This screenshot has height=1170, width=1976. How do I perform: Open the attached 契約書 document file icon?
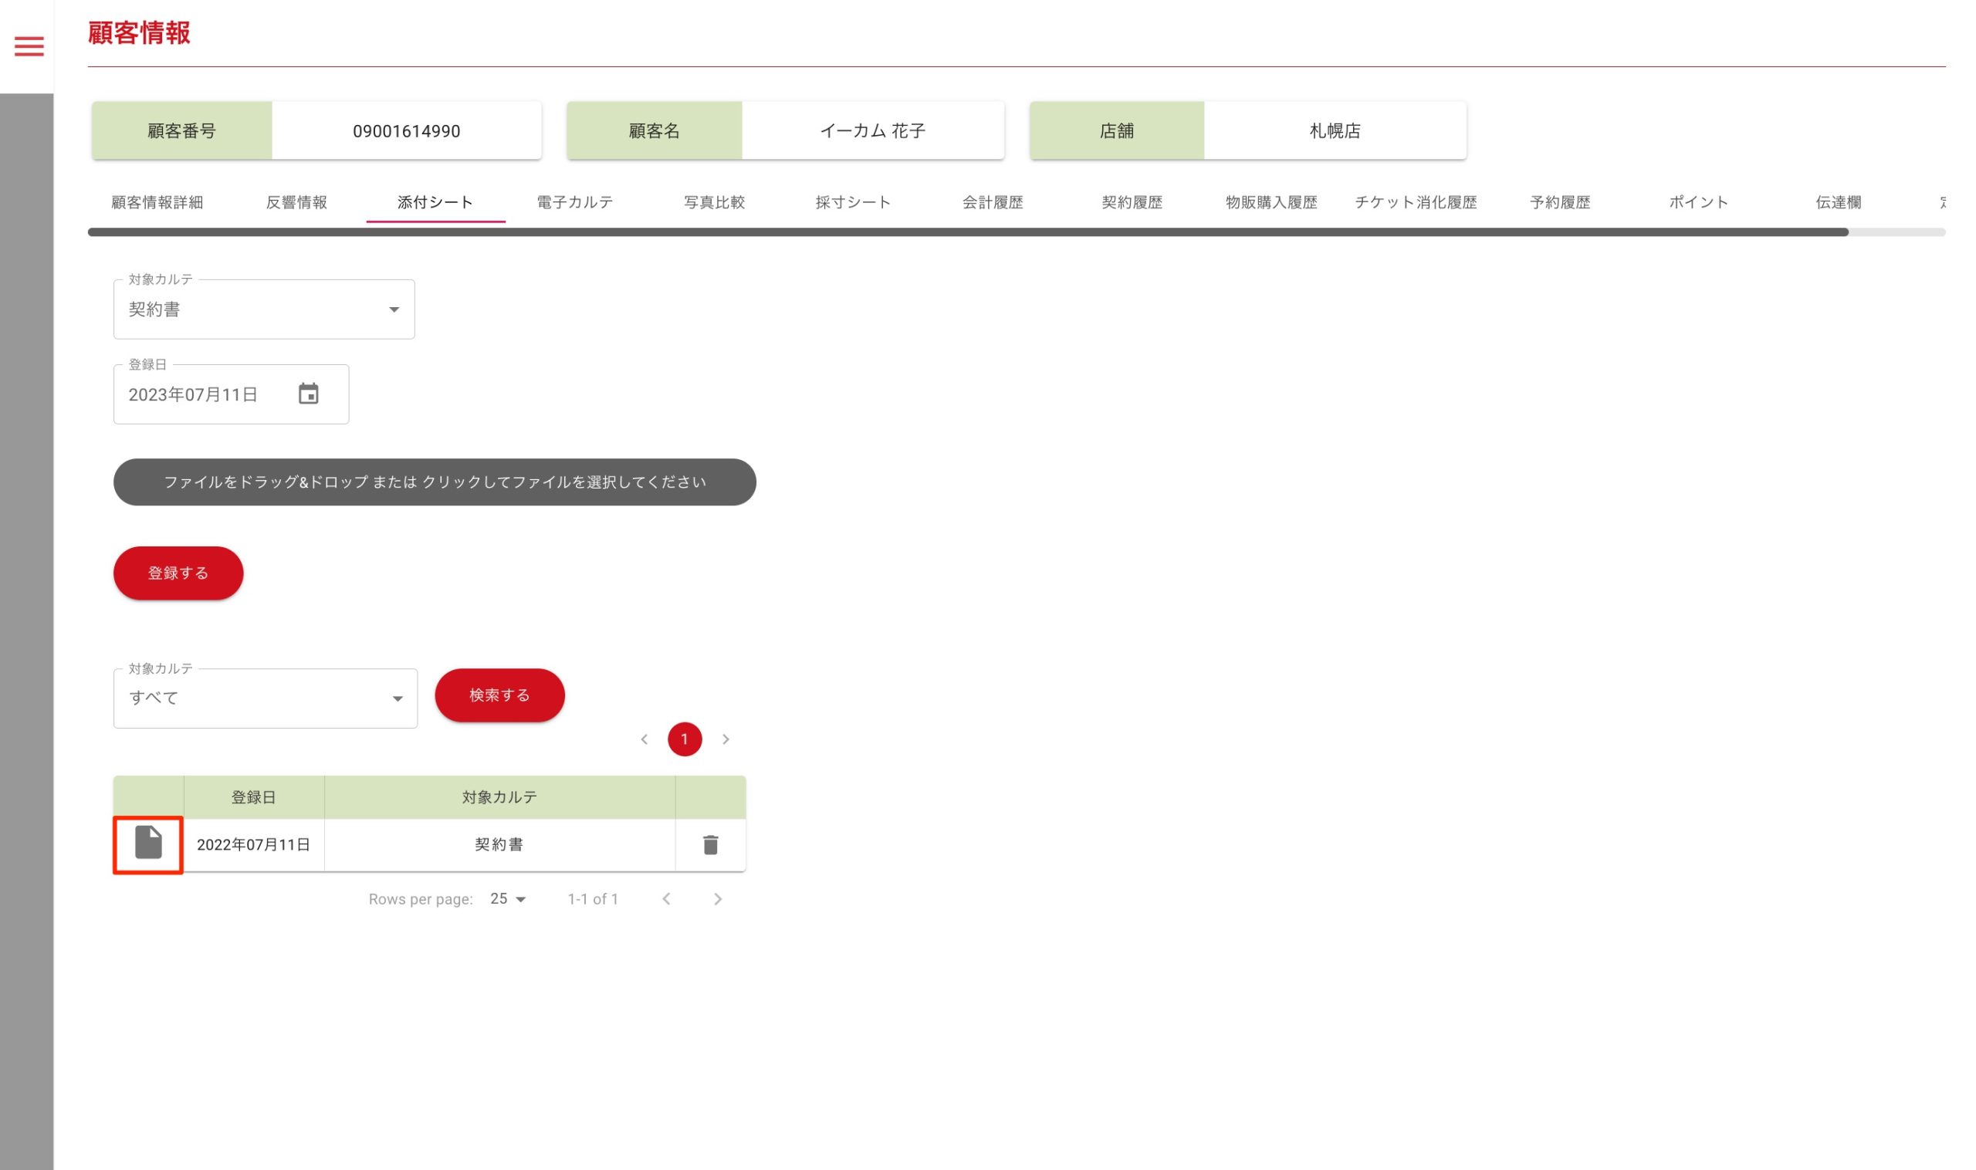click(x=148, y=843)
